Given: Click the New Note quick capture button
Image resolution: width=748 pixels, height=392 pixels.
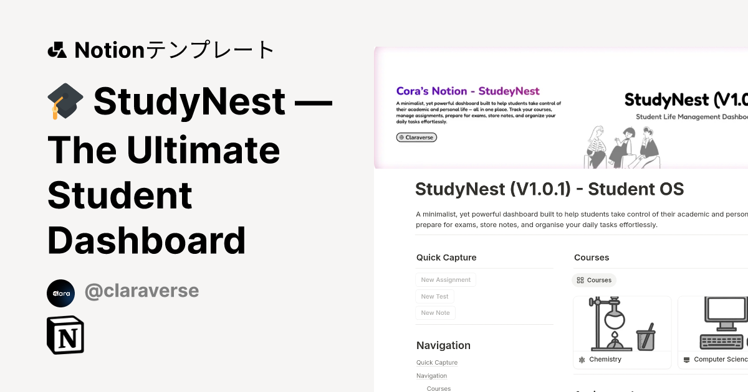Looking at the screenshot, I should pos(435,313).
